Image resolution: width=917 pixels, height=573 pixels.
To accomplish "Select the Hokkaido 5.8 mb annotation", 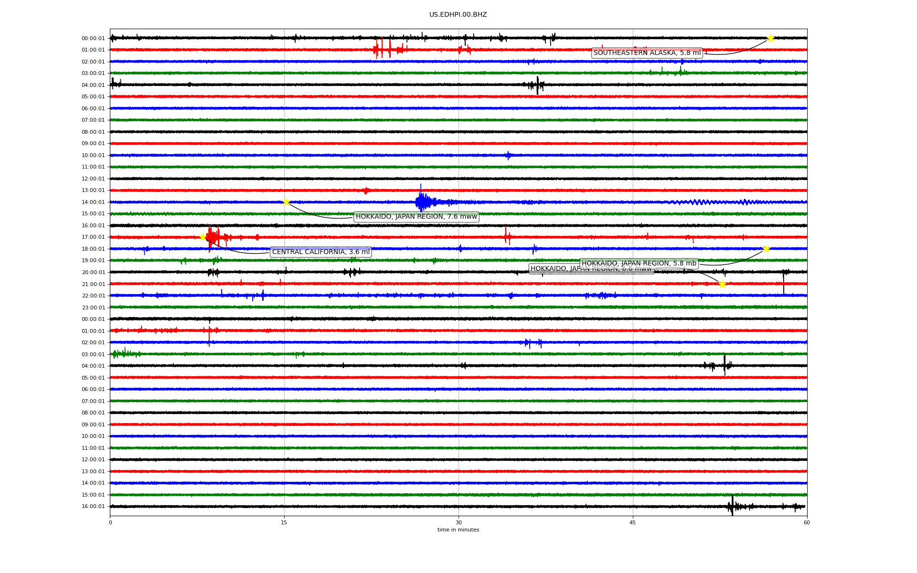I will click(x=639, y=264).
